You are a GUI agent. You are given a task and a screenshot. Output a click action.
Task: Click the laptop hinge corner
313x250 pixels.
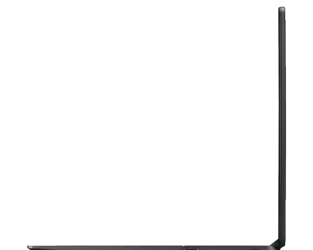tap(277, 245)
